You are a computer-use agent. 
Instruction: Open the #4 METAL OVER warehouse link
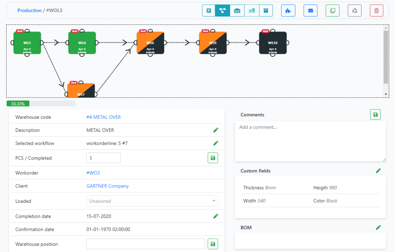click(x=104, y=117)
